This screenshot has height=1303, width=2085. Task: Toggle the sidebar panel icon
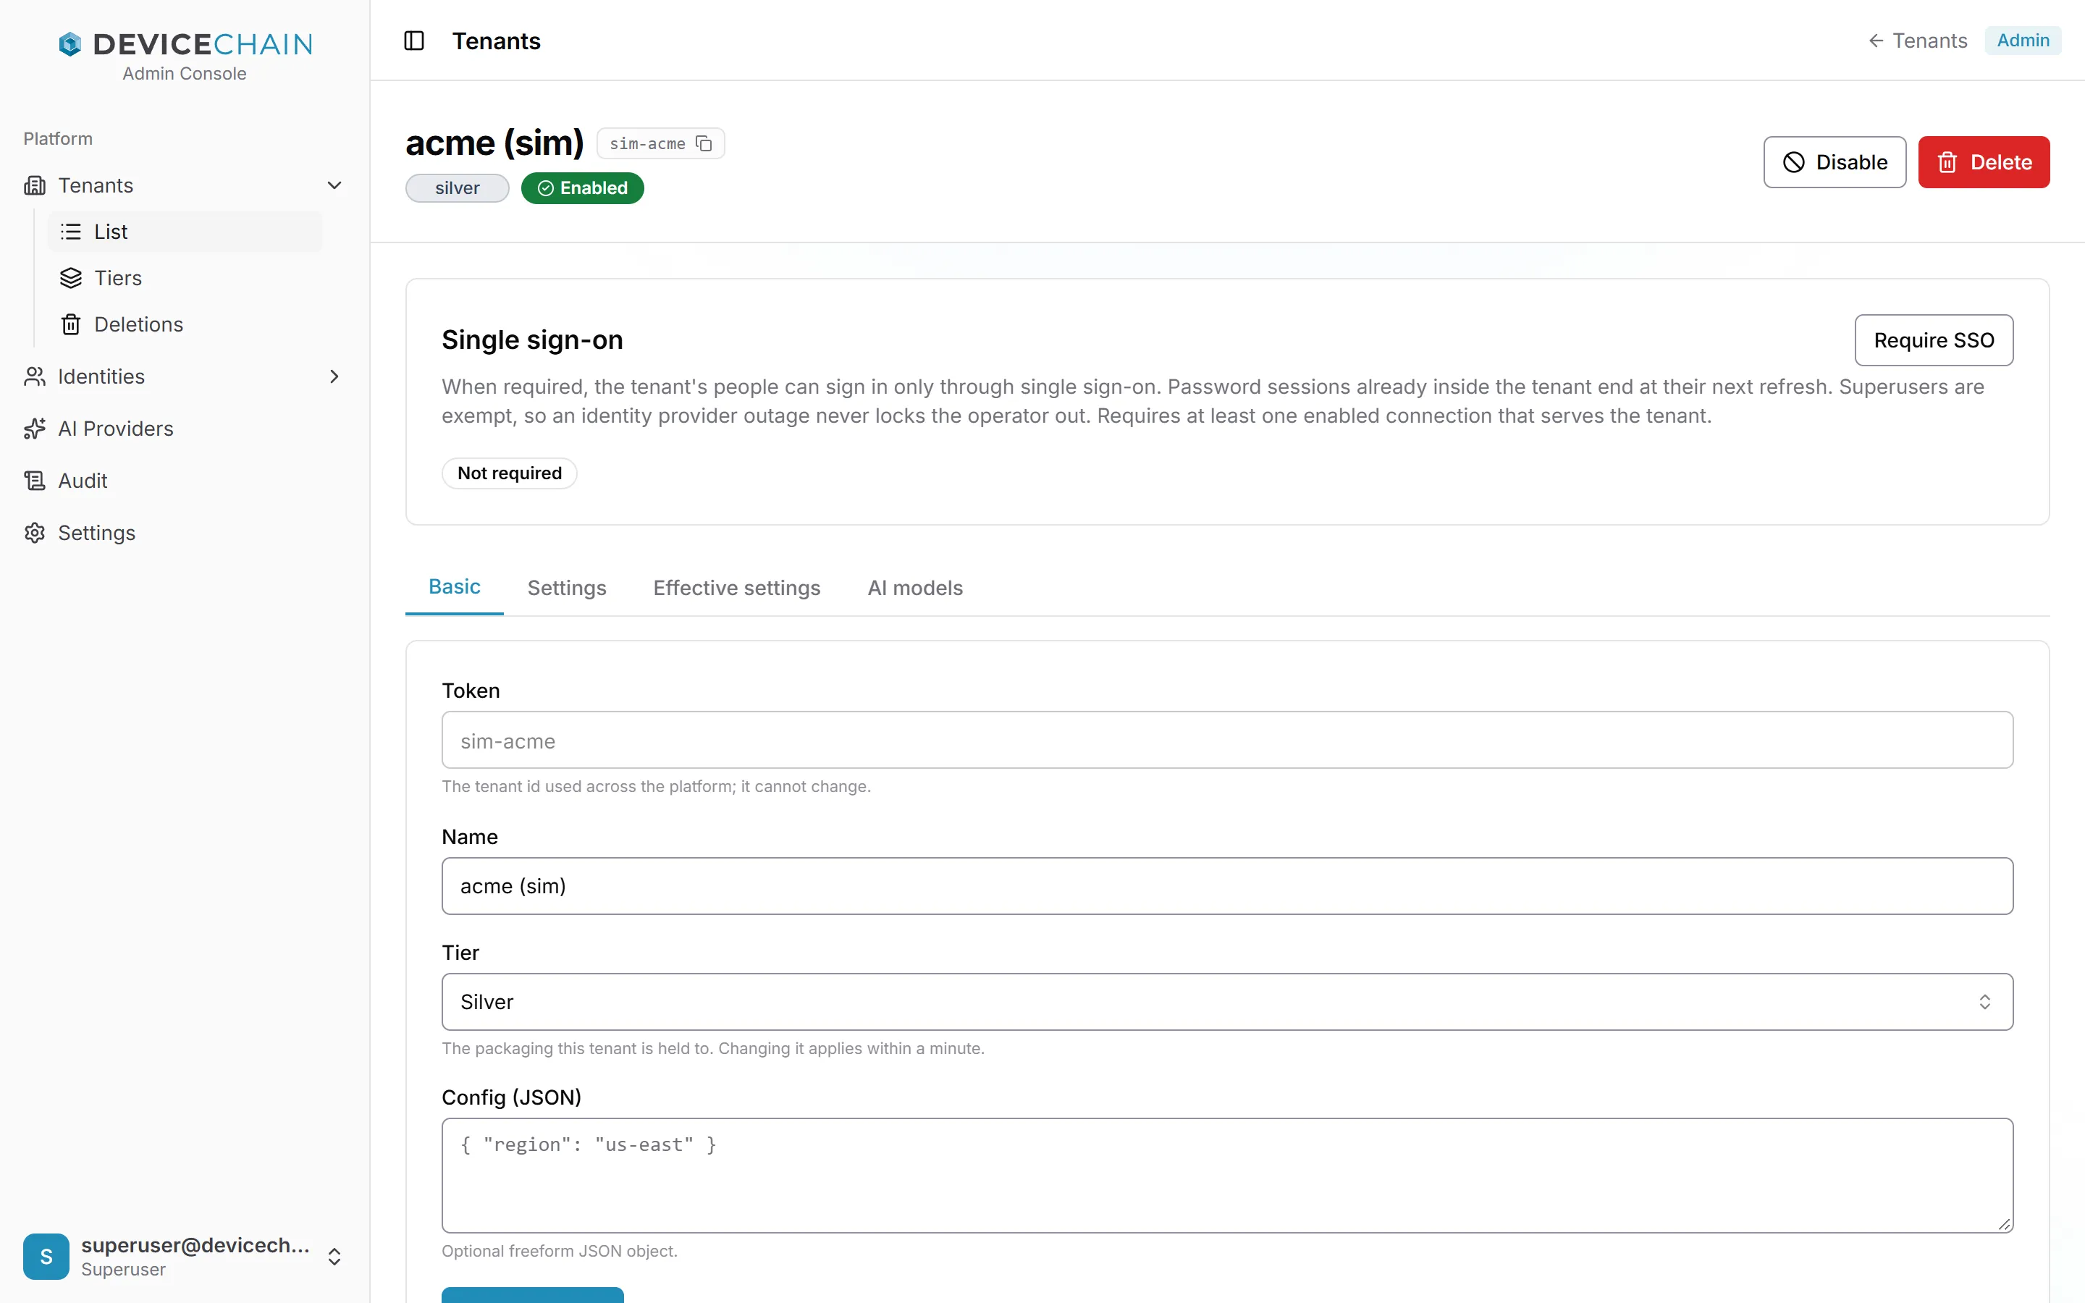coord(413,41)
